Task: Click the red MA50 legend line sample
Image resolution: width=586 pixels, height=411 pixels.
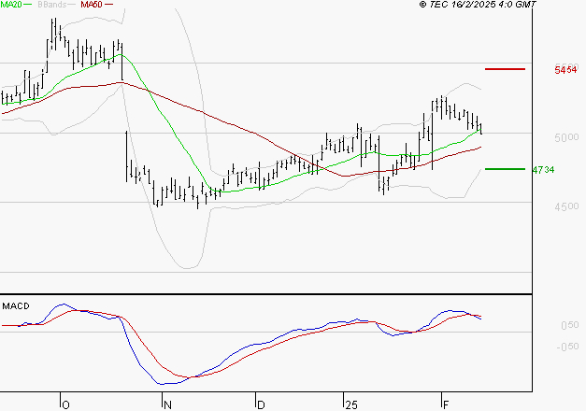Action: point(110,5)
